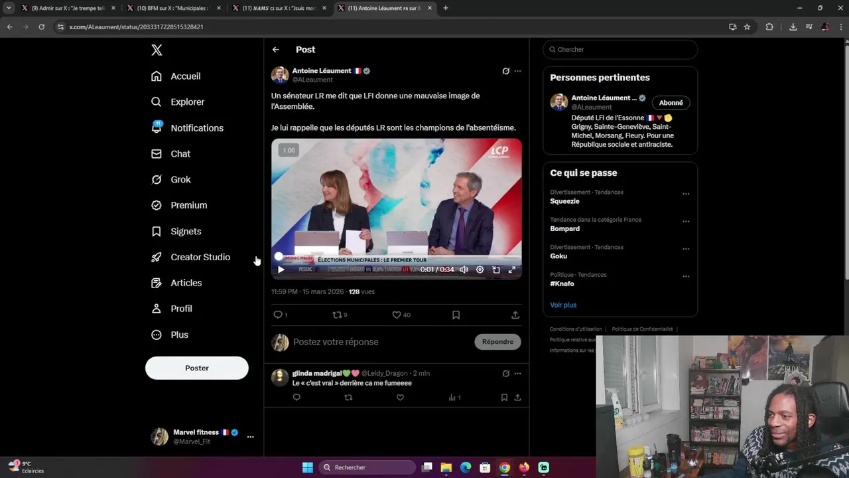Open Articles section
Screen dimensions: 849x478
pos(176,283)
